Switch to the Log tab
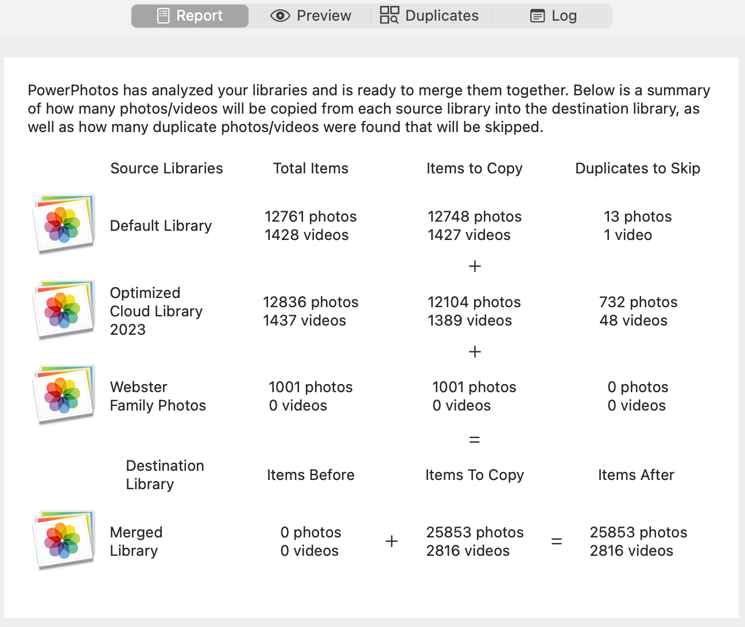This screenshot has width=745, height=627. pyautogui.click(x=553, y=16)
